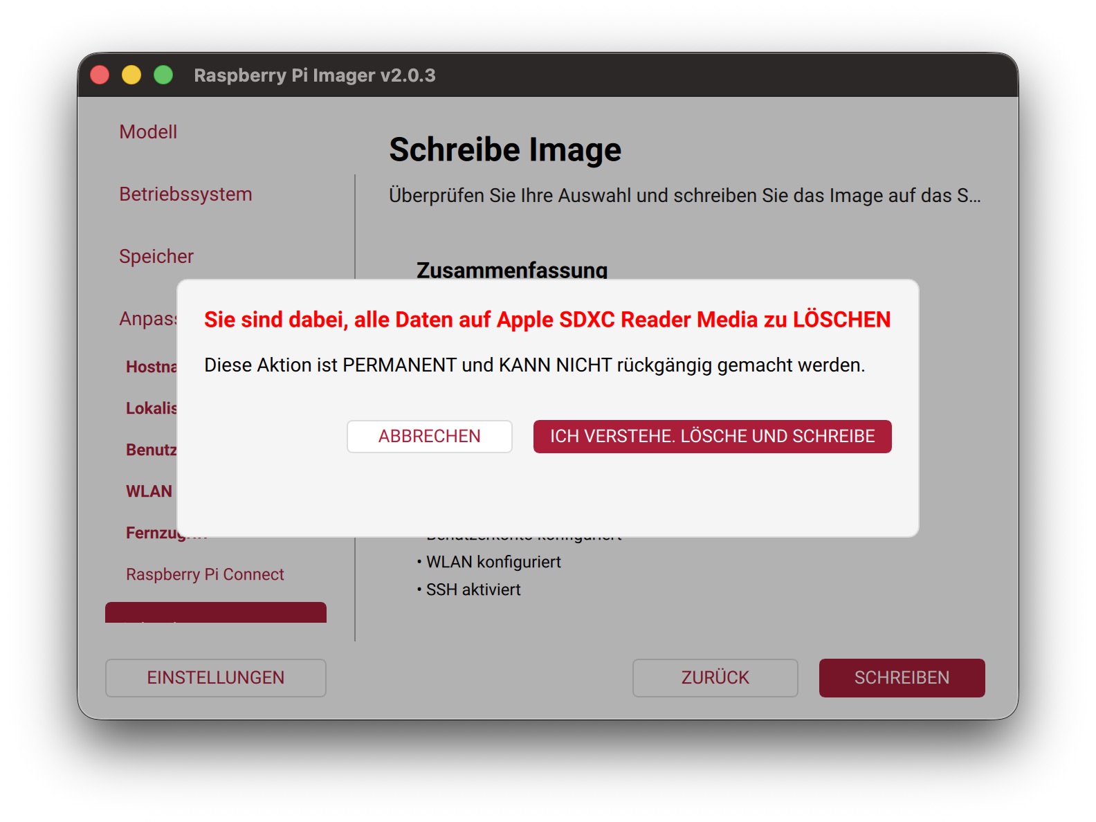
Task: Open the Speicher step in the sidebar
Action: [156, 257]
